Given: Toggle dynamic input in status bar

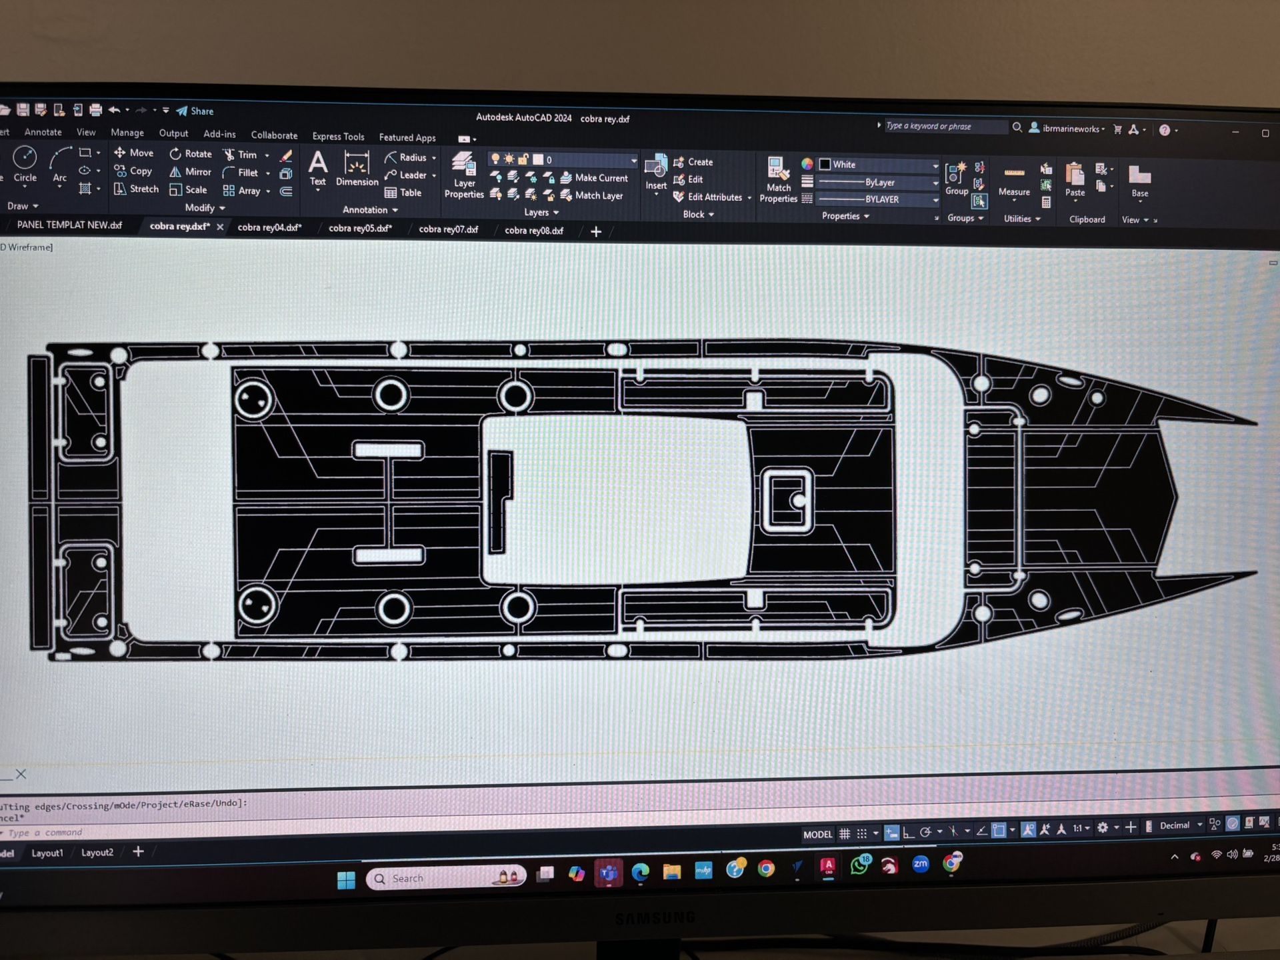Looking at the screenshot, I should (891, 832).
